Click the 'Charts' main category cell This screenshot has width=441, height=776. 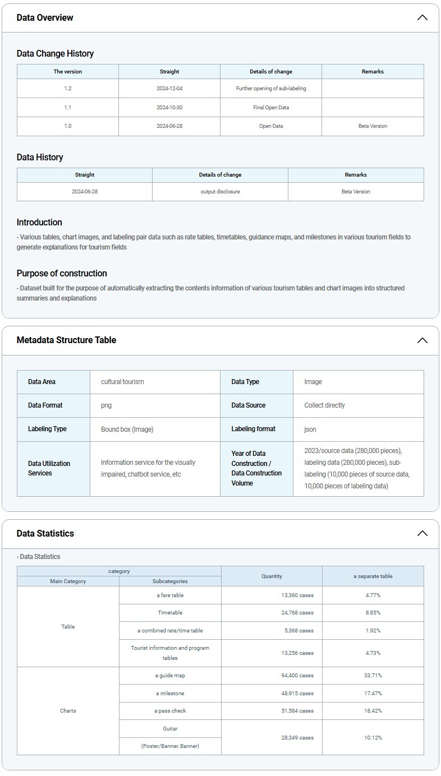coord(68,710)
